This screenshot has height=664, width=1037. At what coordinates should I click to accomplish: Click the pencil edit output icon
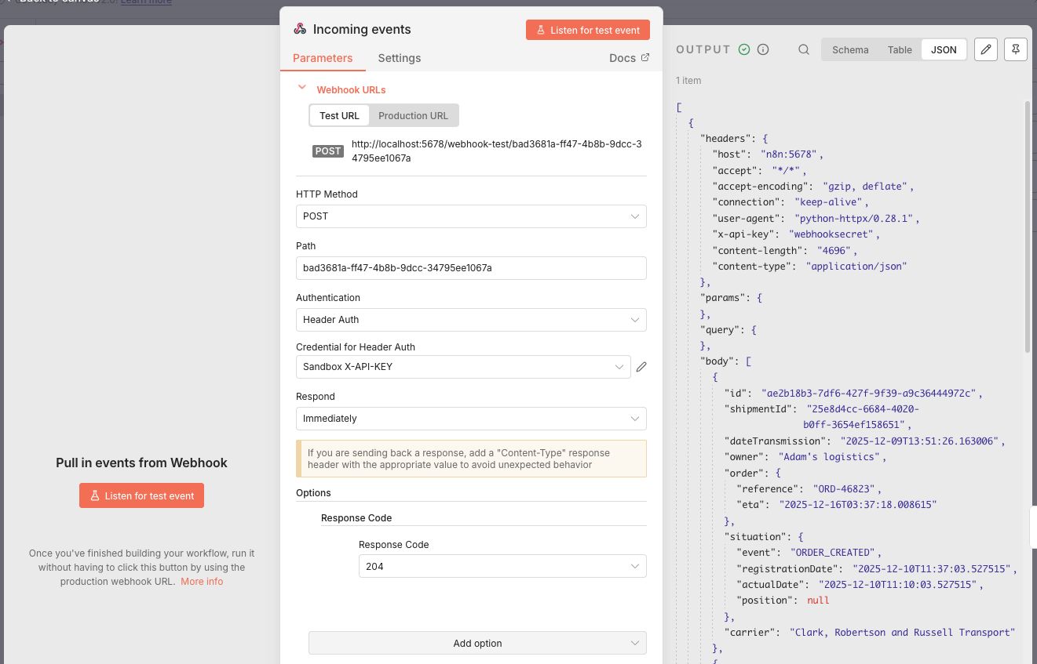[986, 49]
